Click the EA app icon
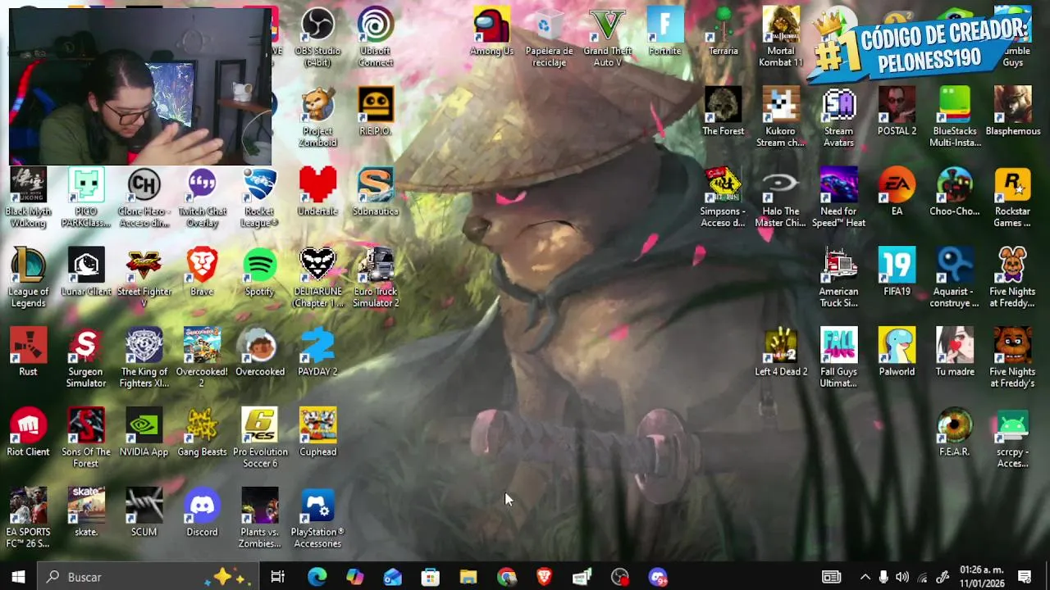The width and height of the screenshot is (1050, 590). pyautogui.click(x=897, y=185)
